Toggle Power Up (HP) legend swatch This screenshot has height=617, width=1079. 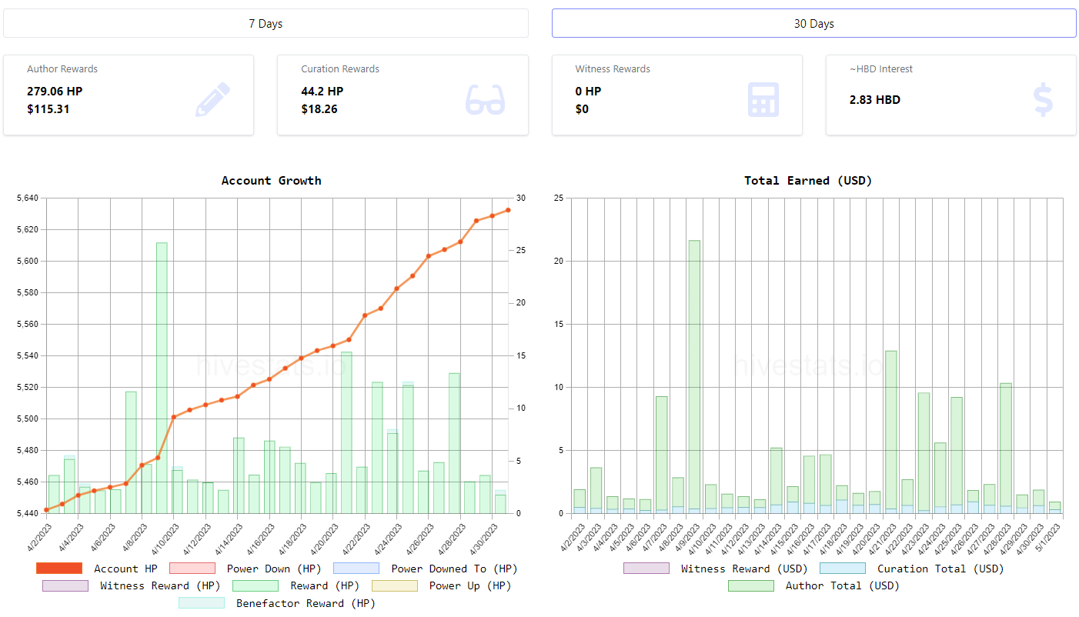[x=395, y=585]
